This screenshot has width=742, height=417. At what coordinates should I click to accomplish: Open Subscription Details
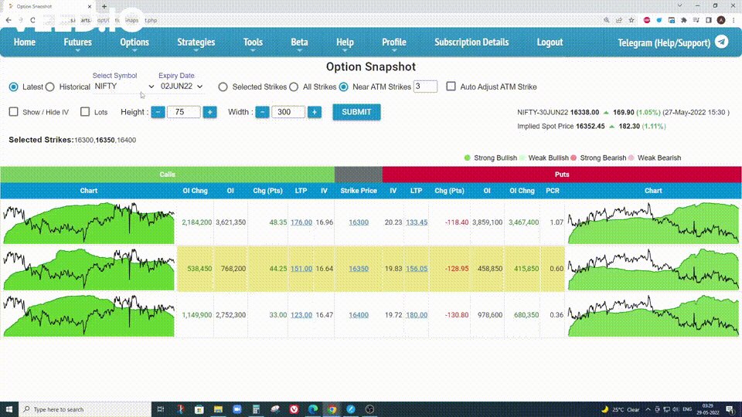pos(471,42)
